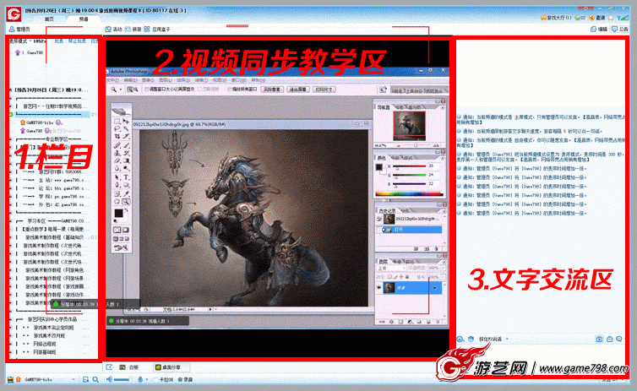Open the Photoshop 文件 menu
Screen dimensions: 637x391
112,80
